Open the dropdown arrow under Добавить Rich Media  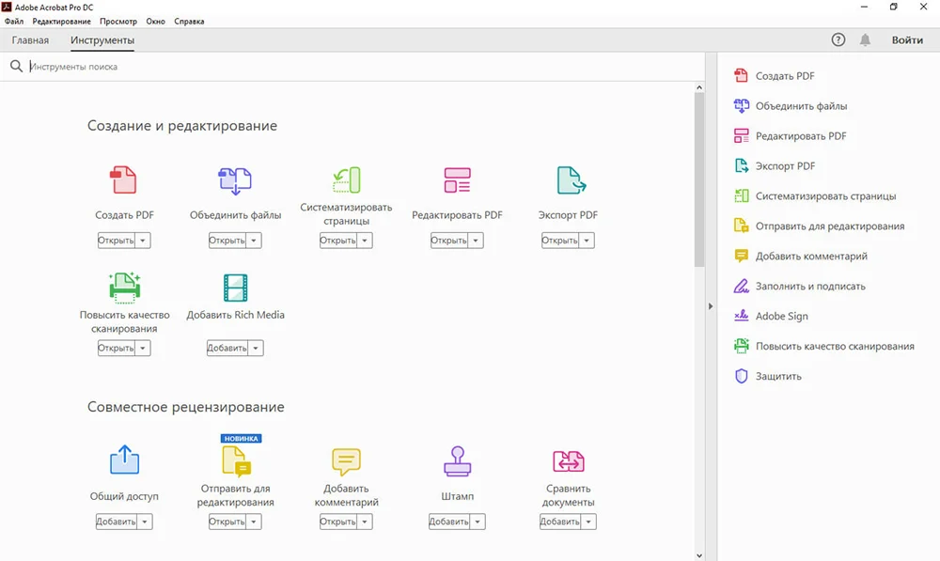point(256,348)
